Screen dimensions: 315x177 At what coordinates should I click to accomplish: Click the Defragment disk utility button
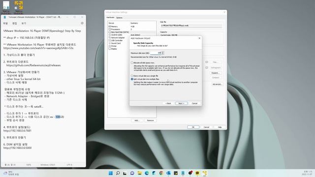pyautogui.click(x=216, y=68)
